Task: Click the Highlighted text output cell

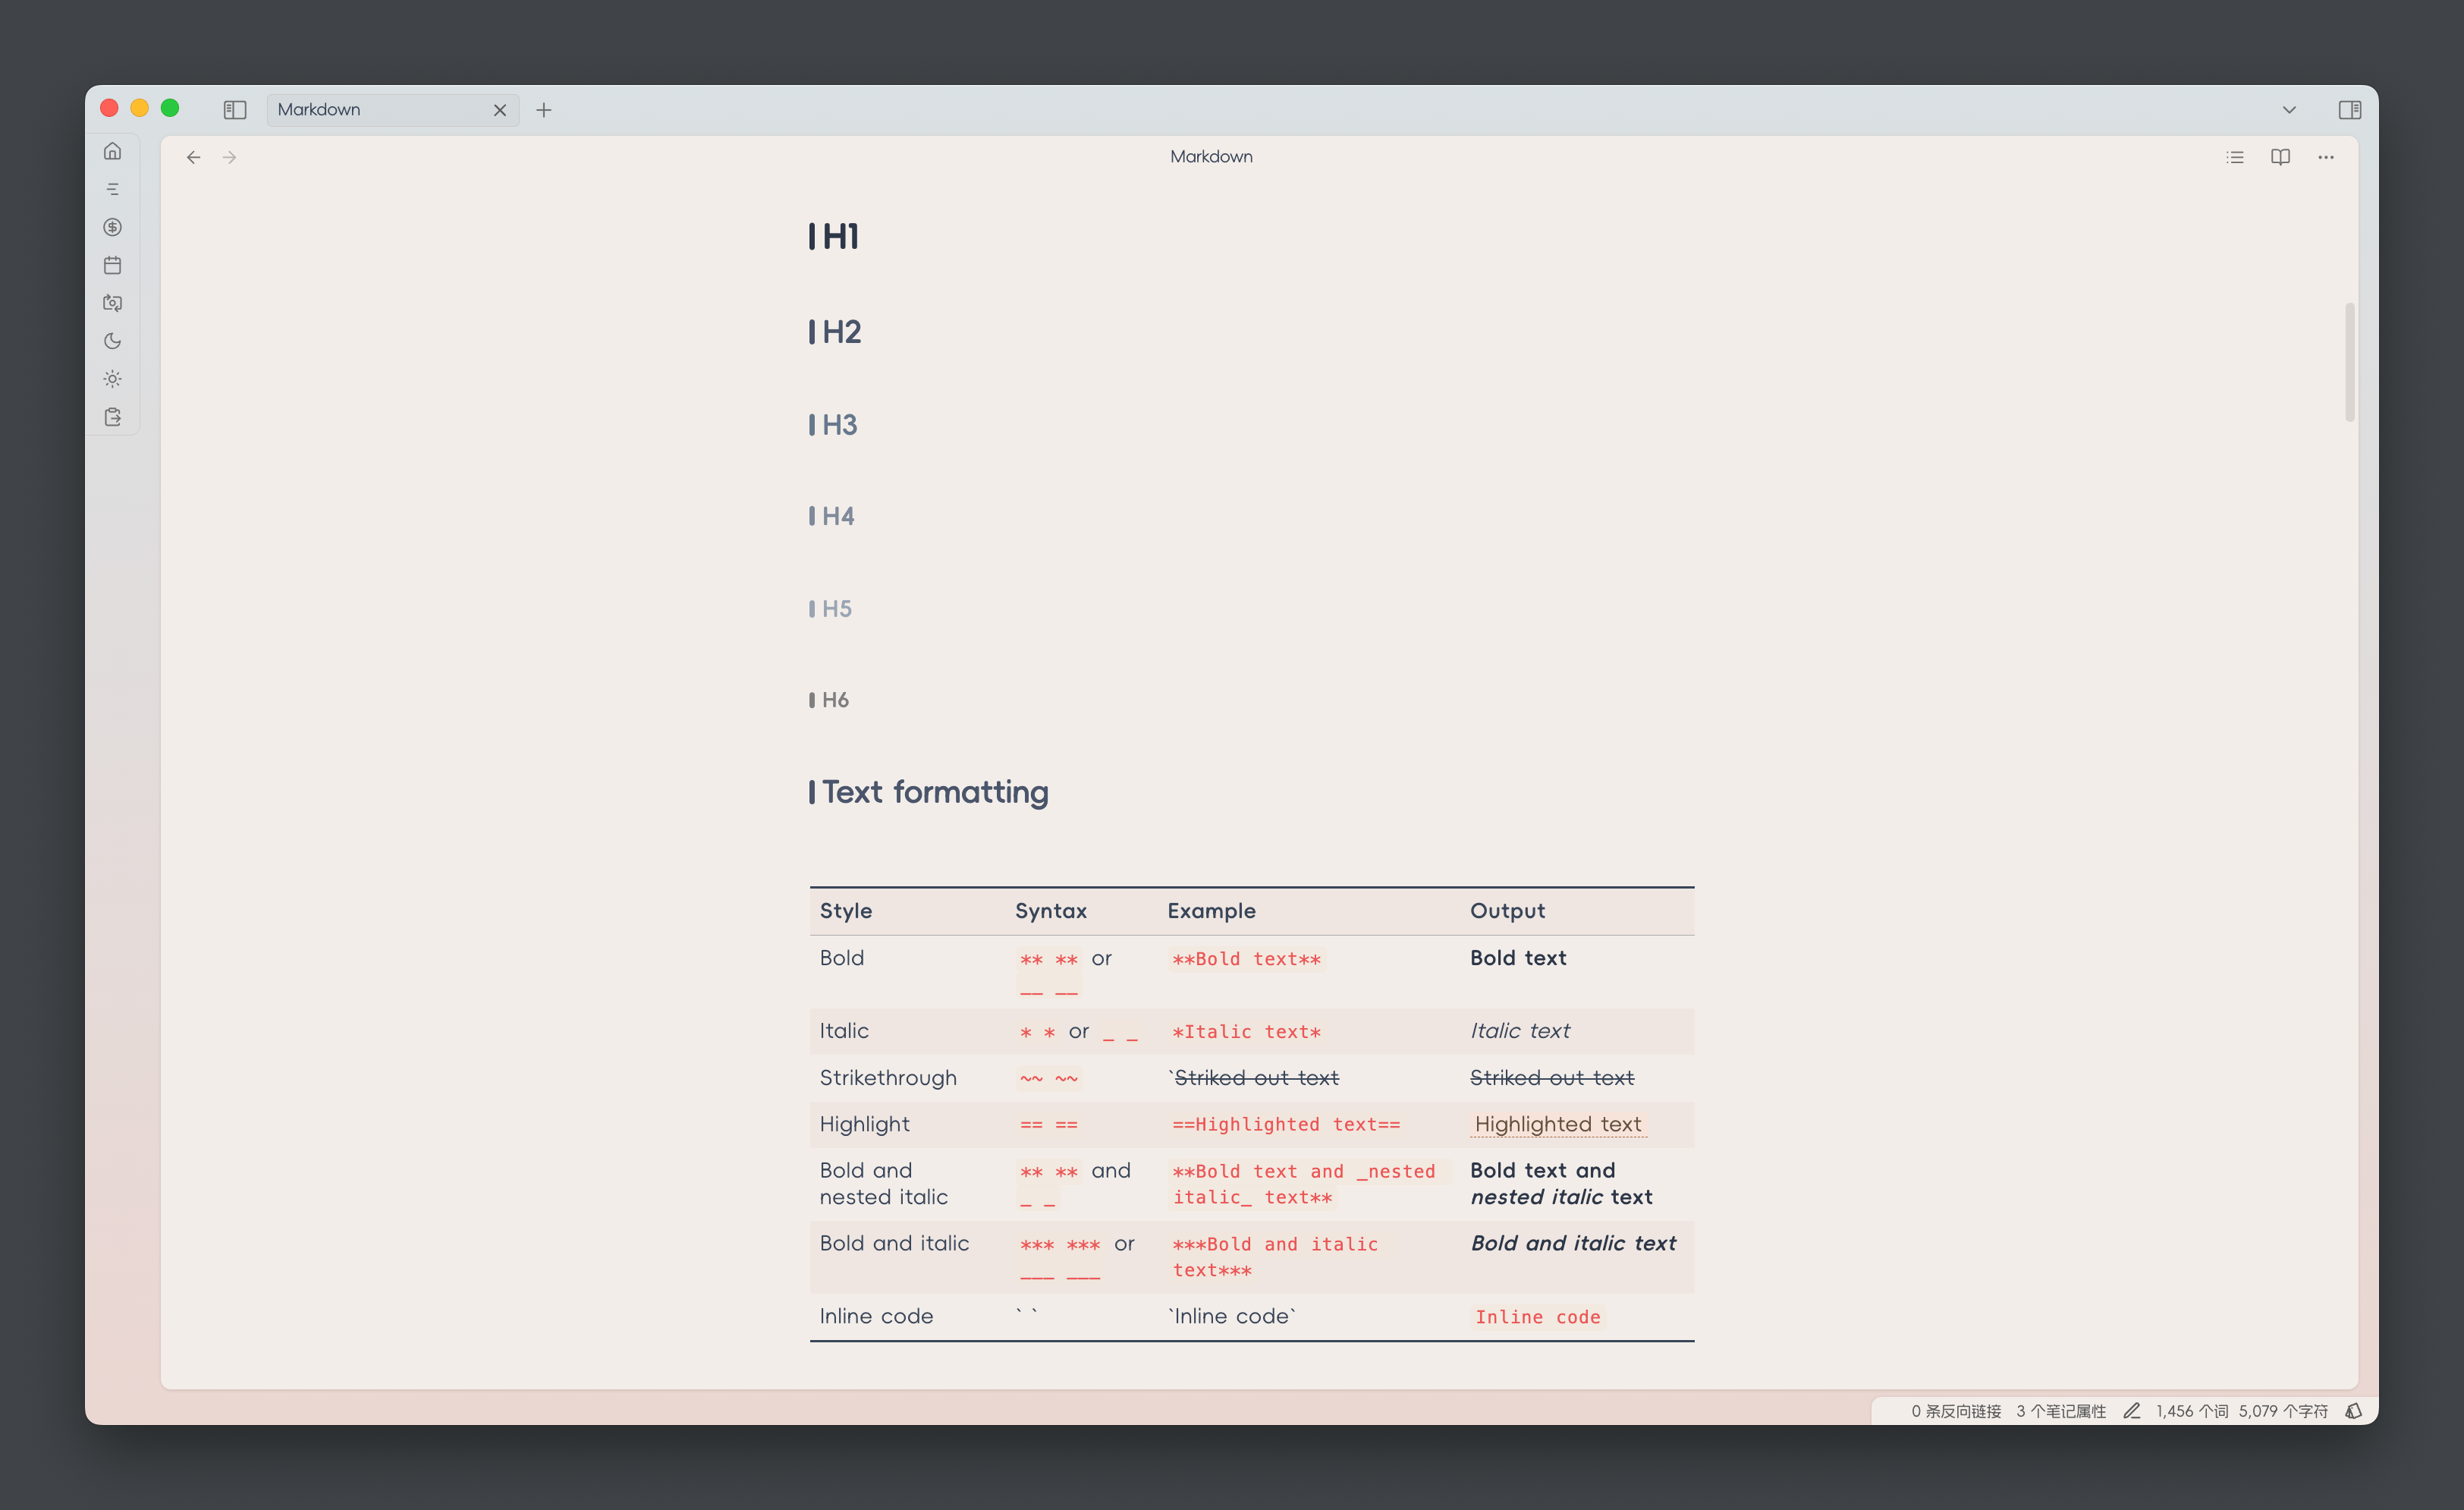Action: tap(1558, 1124)
